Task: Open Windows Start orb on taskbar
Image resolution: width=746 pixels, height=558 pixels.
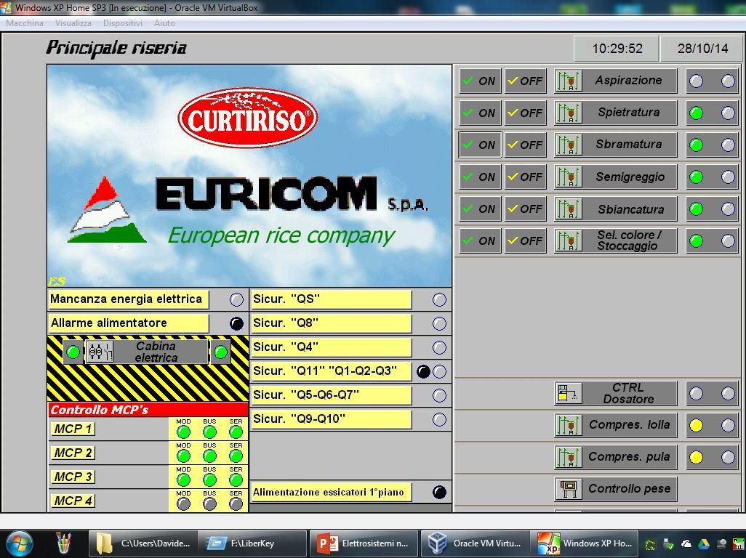Action: point(19,543)
